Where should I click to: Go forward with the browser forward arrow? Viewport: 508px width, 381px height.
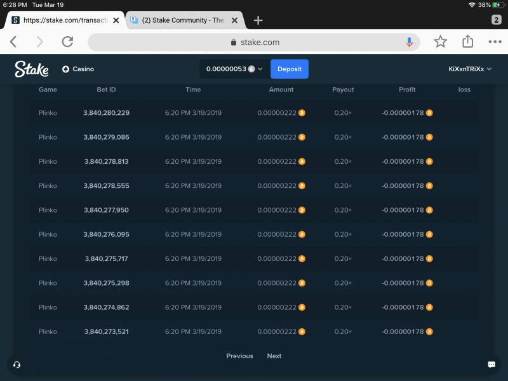click(x=39, y=42)
